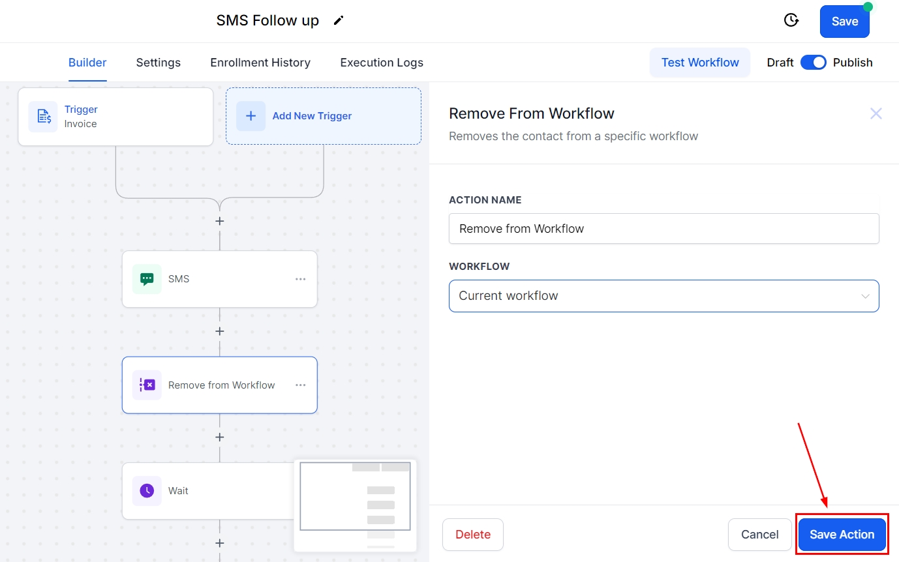View the Execution Logs tab
The width and height of the screenshot is (899, 562).
point(382,63)
